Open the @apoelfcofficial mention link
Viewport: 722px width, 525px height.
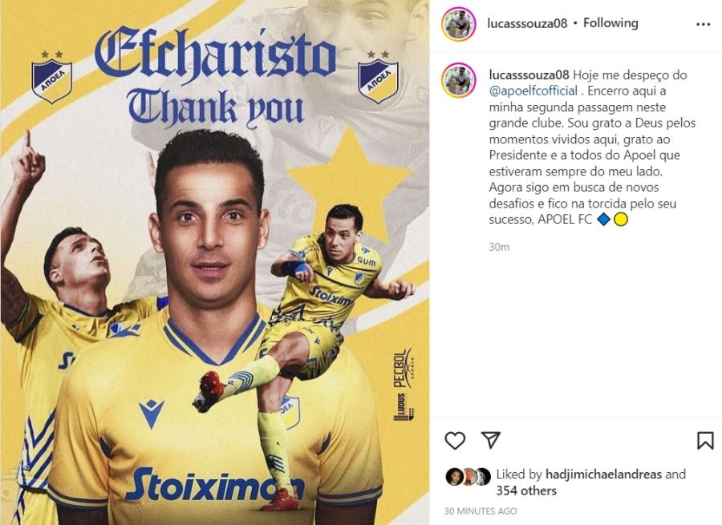point(533,91)
